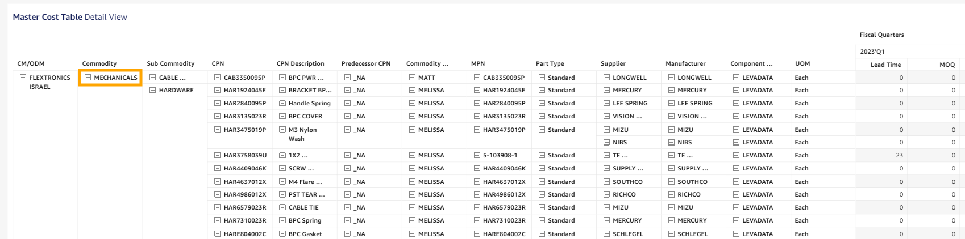This screenshot has height=239, width=965.
Task: Click the Part Type column header
Action: [550, 63]
